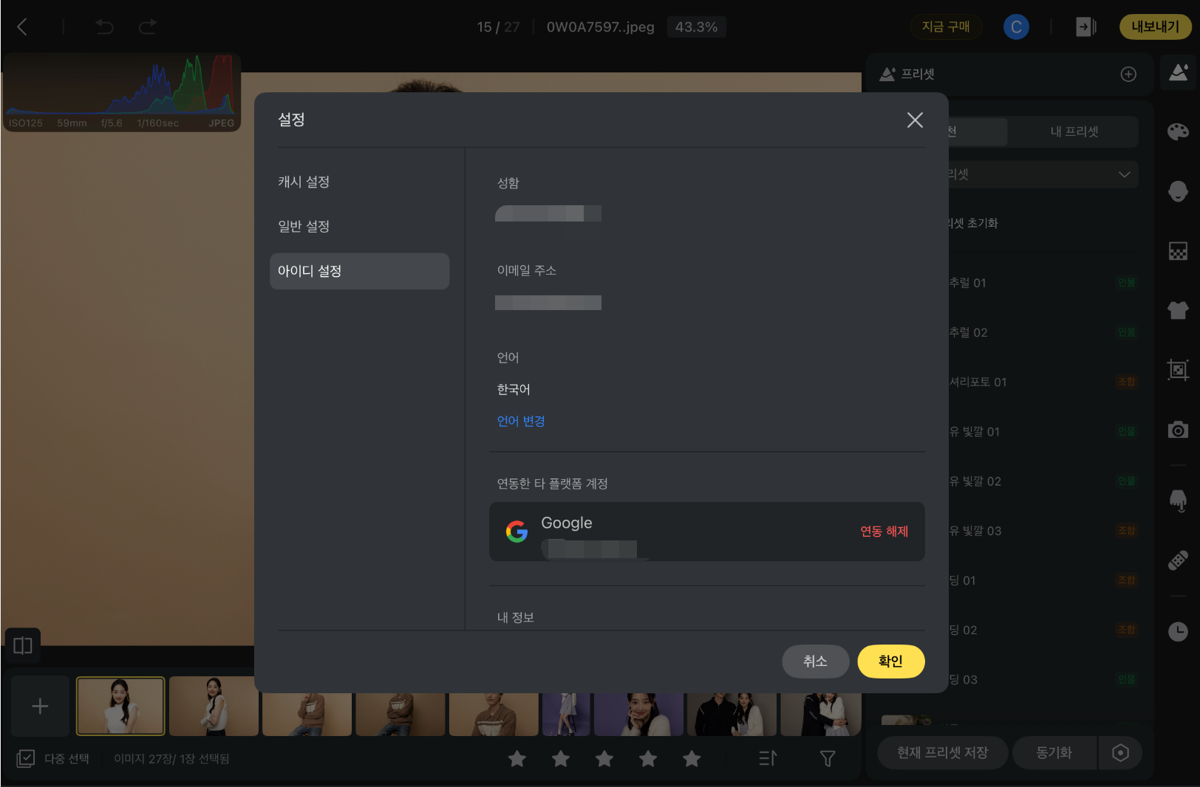The height and width of the screenshot is (787, 1200).
Task: Toggle the before/after compare view icon
Action: coord(23,646)
